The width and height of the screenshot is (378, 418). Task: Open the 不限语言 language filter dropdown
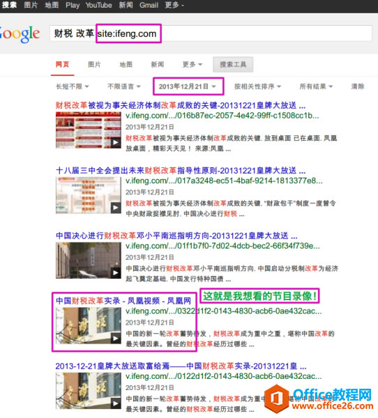(x=124, y=86)
